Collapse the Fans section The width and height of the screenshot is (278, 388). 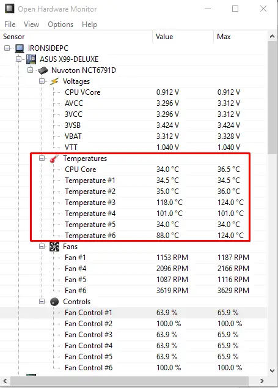tap(42, 247)
